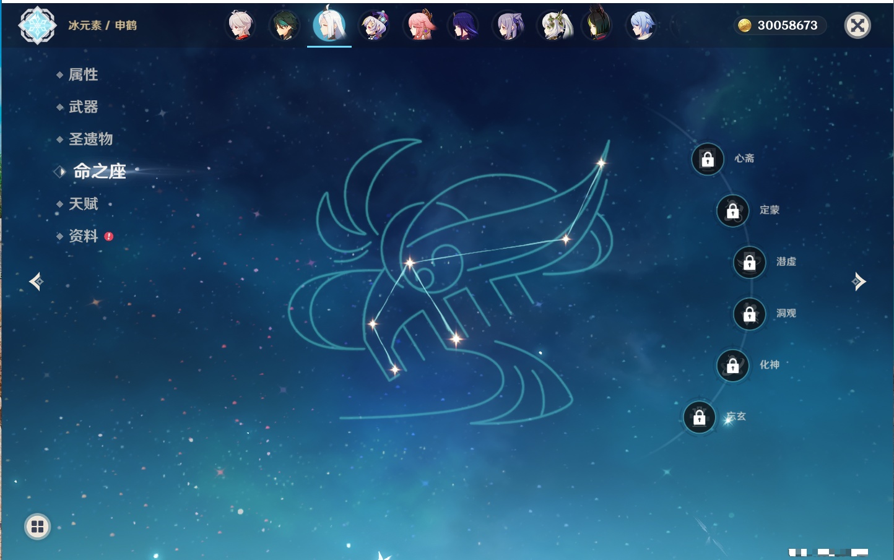The height and width of the screenshot is (560, 894).
Task: Click the Mora amount 30058673
Action: (788, 25)
